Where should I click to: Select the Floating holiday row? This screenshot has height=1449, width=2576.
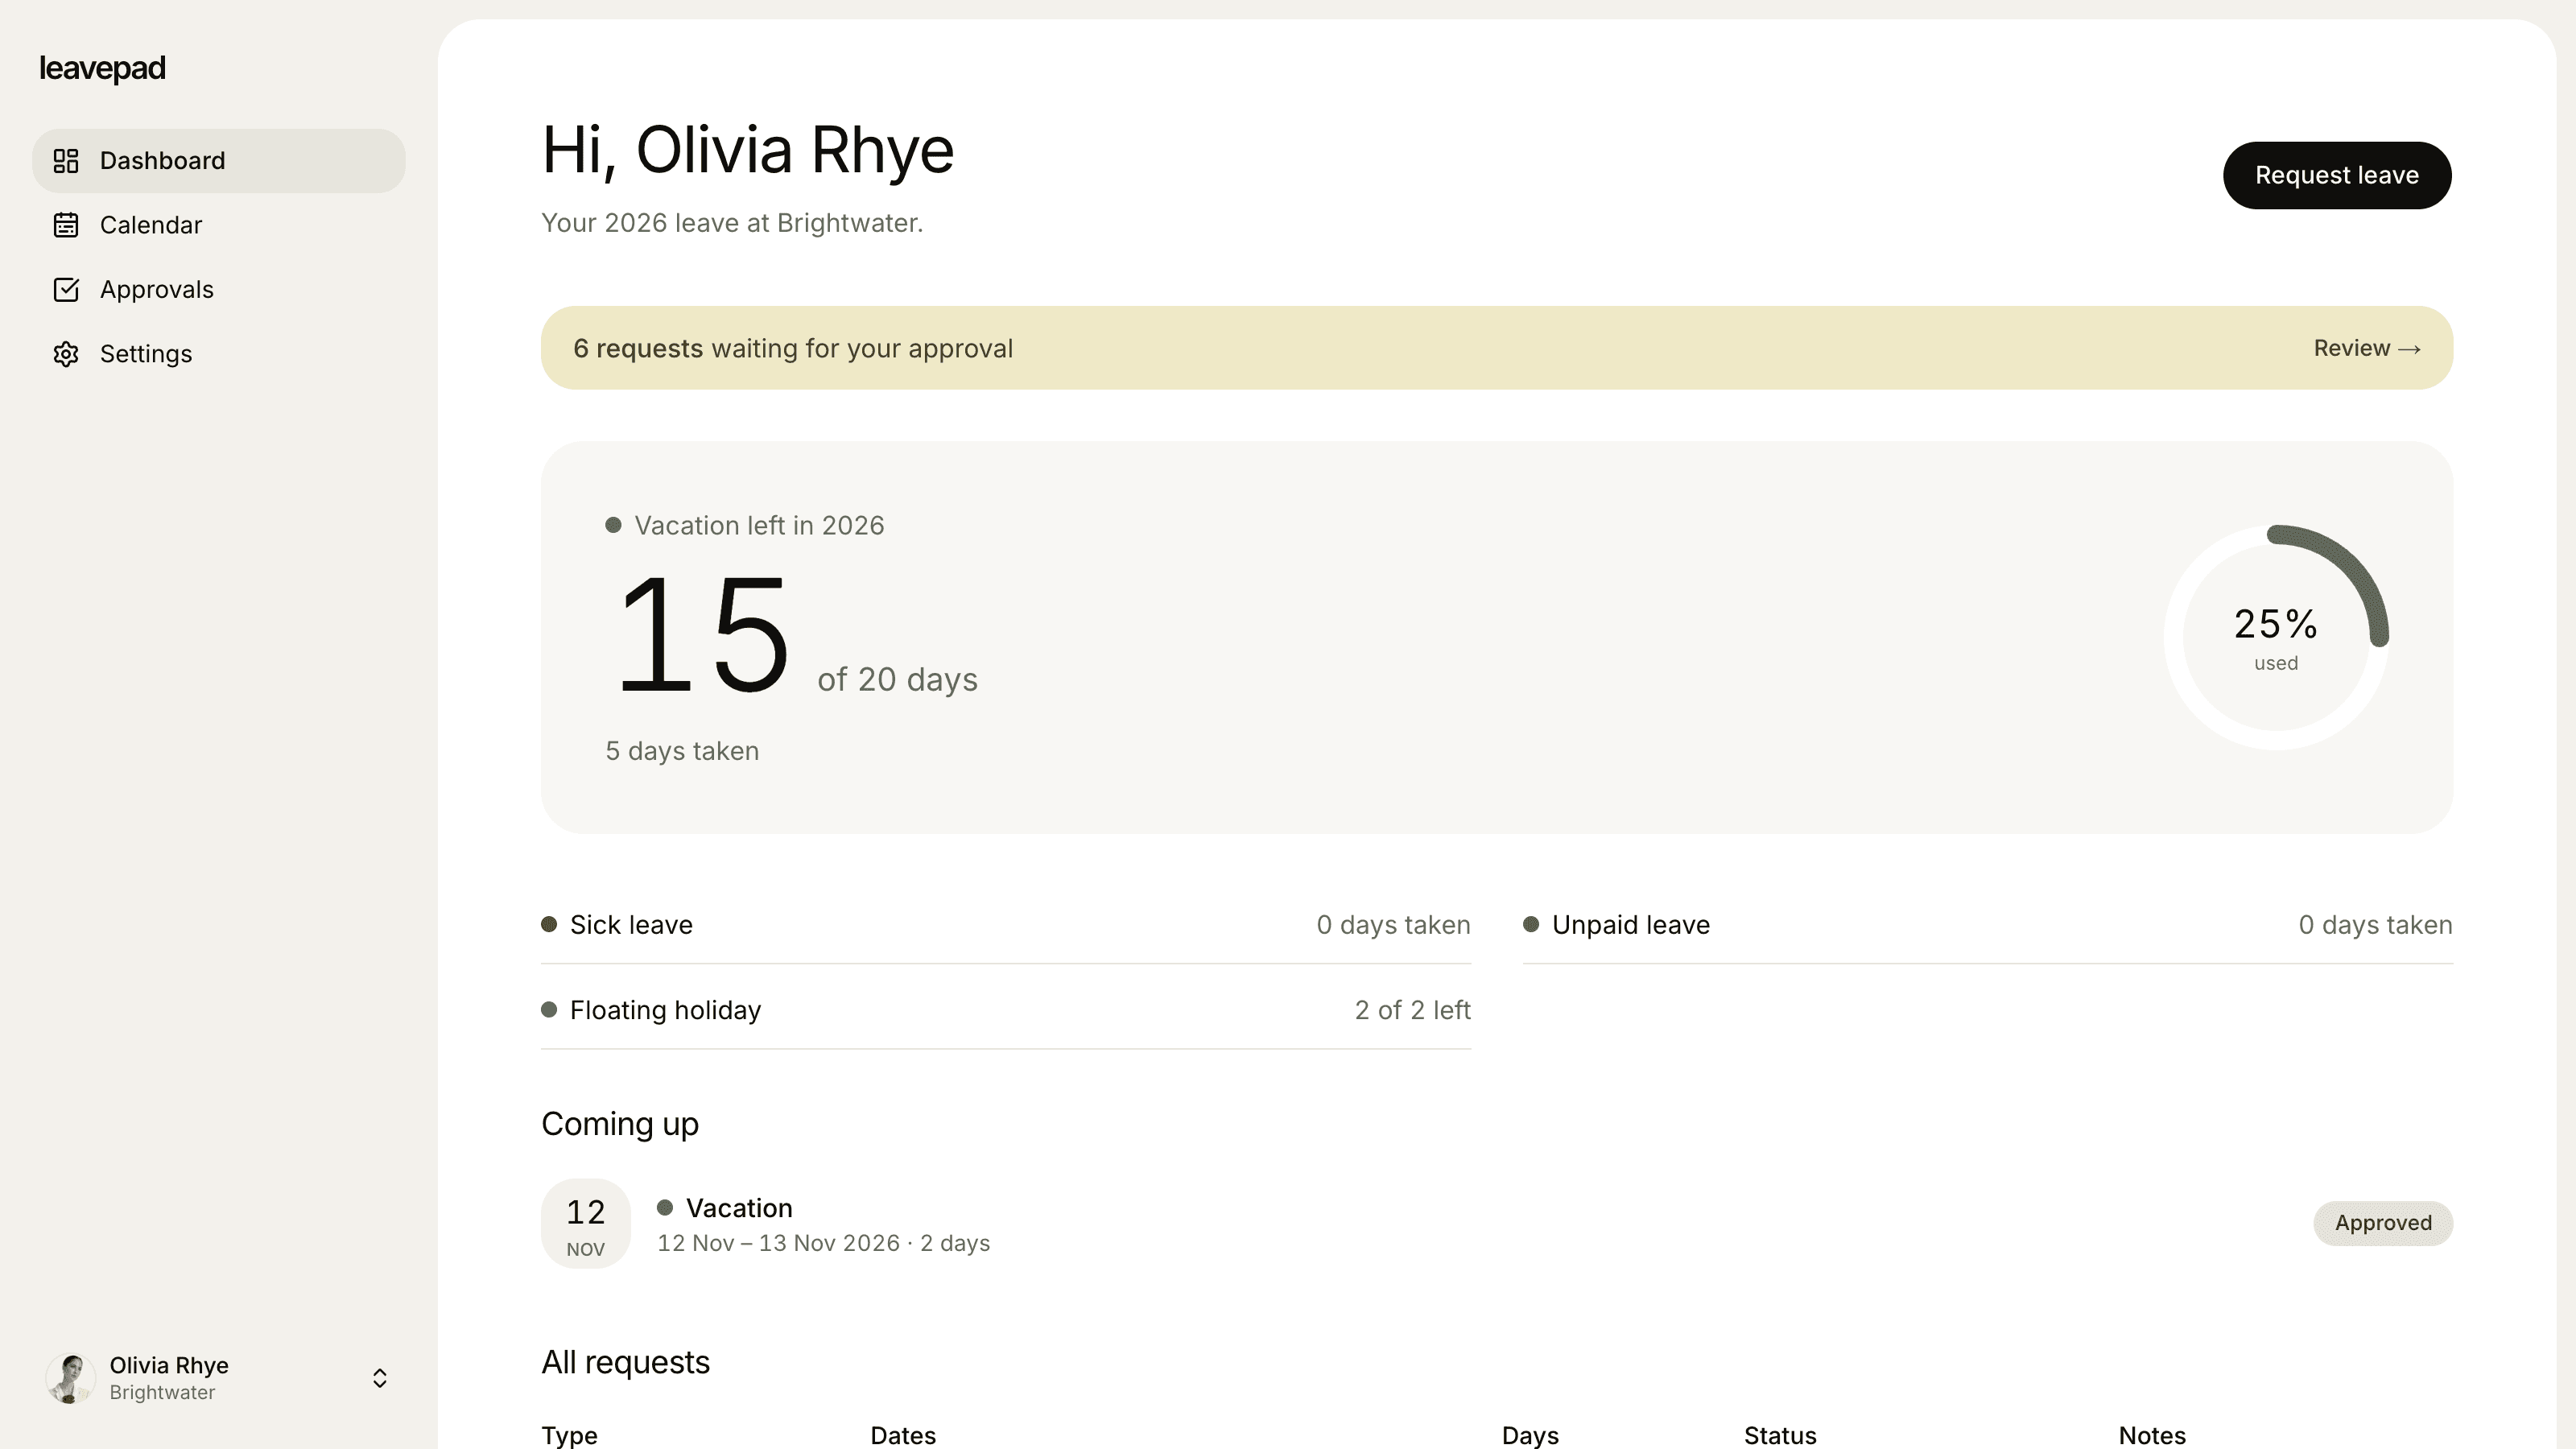1006,1010
